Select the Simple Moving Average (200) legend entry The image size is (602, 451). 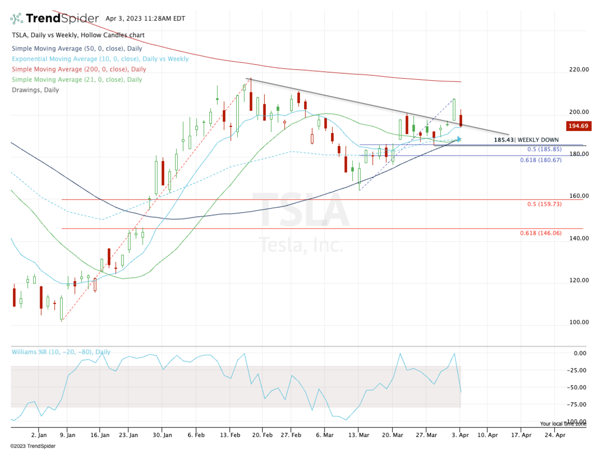[79, 69]
